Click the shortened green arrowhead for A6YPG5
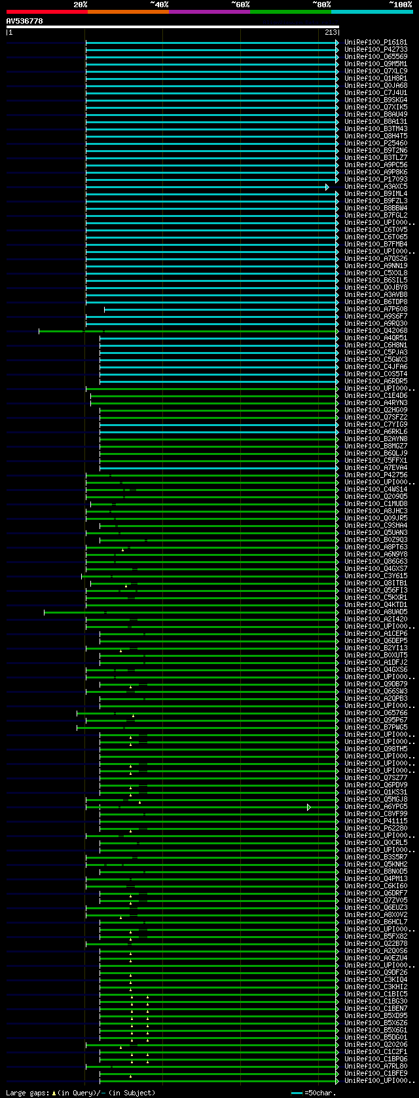Screen dimensions: 419x1098 click(309, 807)
